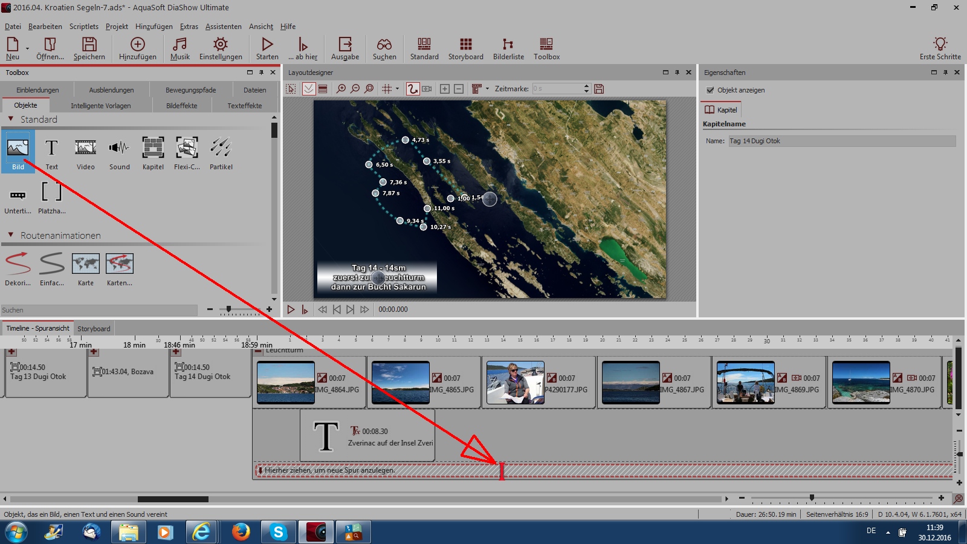Toggle the Objekt anzeigen checkbox
This screenshot has height=544, width=967.
[x=710, y=90]
